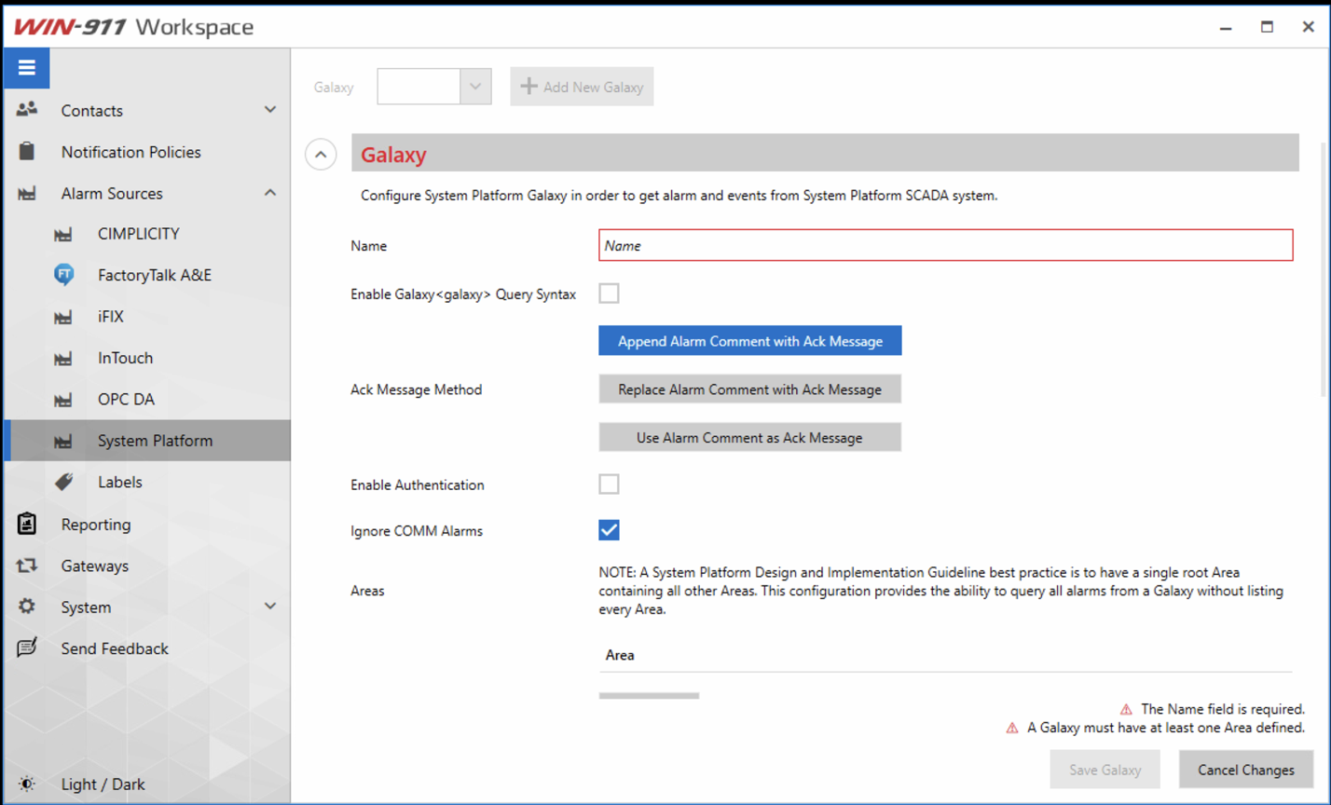Collapse the Alarm Sources chevron
Image resolution: width=1331 pixels, height=805 pixels.
point(270,193)
